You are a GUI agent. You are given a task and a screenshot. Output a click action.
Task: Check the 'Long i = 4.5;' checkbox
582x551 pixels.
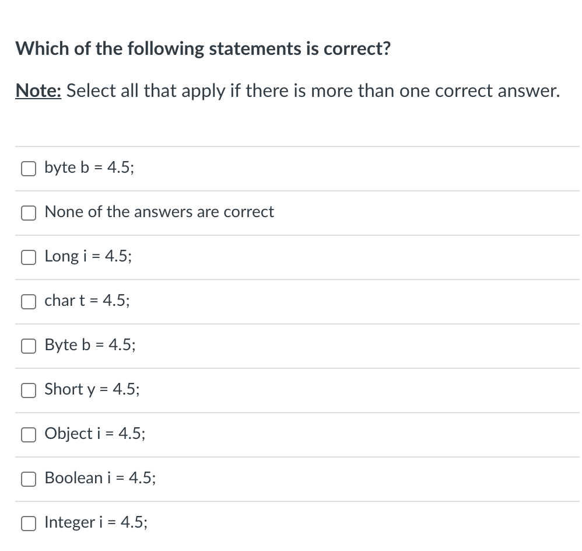[28, 257]
